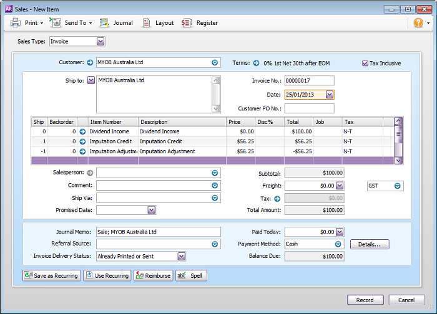Screen dimensions: 437x314
Task: Expand the Print menu arrow
Action: click(42, 23)
